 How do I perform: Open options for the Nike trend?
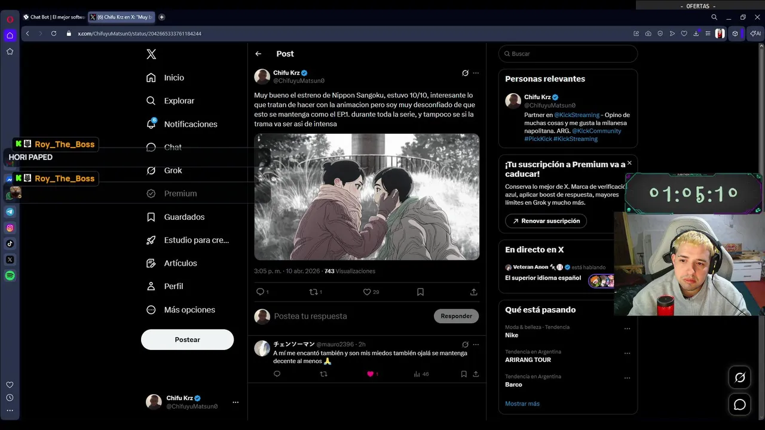(x=627, y=328)
